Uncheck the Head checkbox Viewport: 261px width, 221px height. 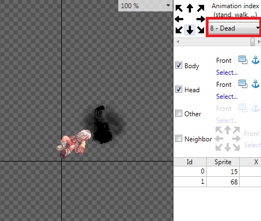[178, 89]
